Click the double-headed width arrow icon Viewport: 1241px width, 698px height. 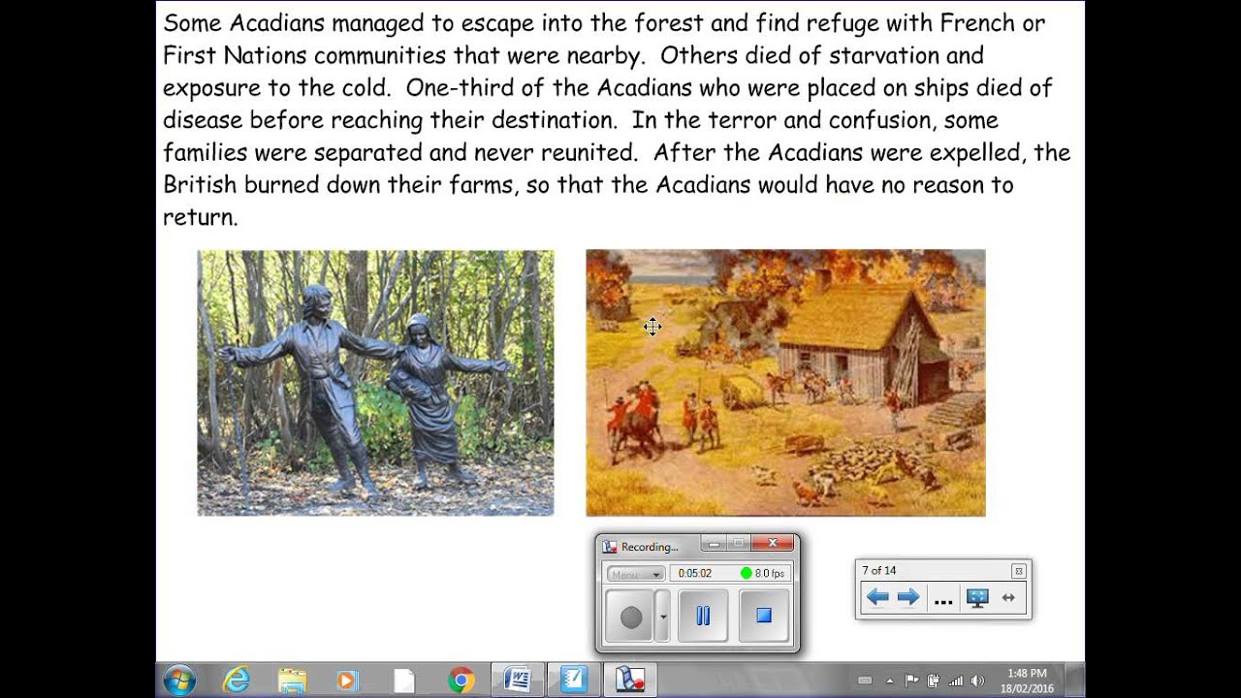point(1008,598)
